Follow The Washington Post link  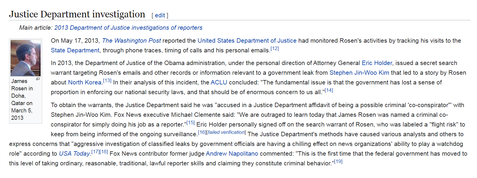pos(131,41)
